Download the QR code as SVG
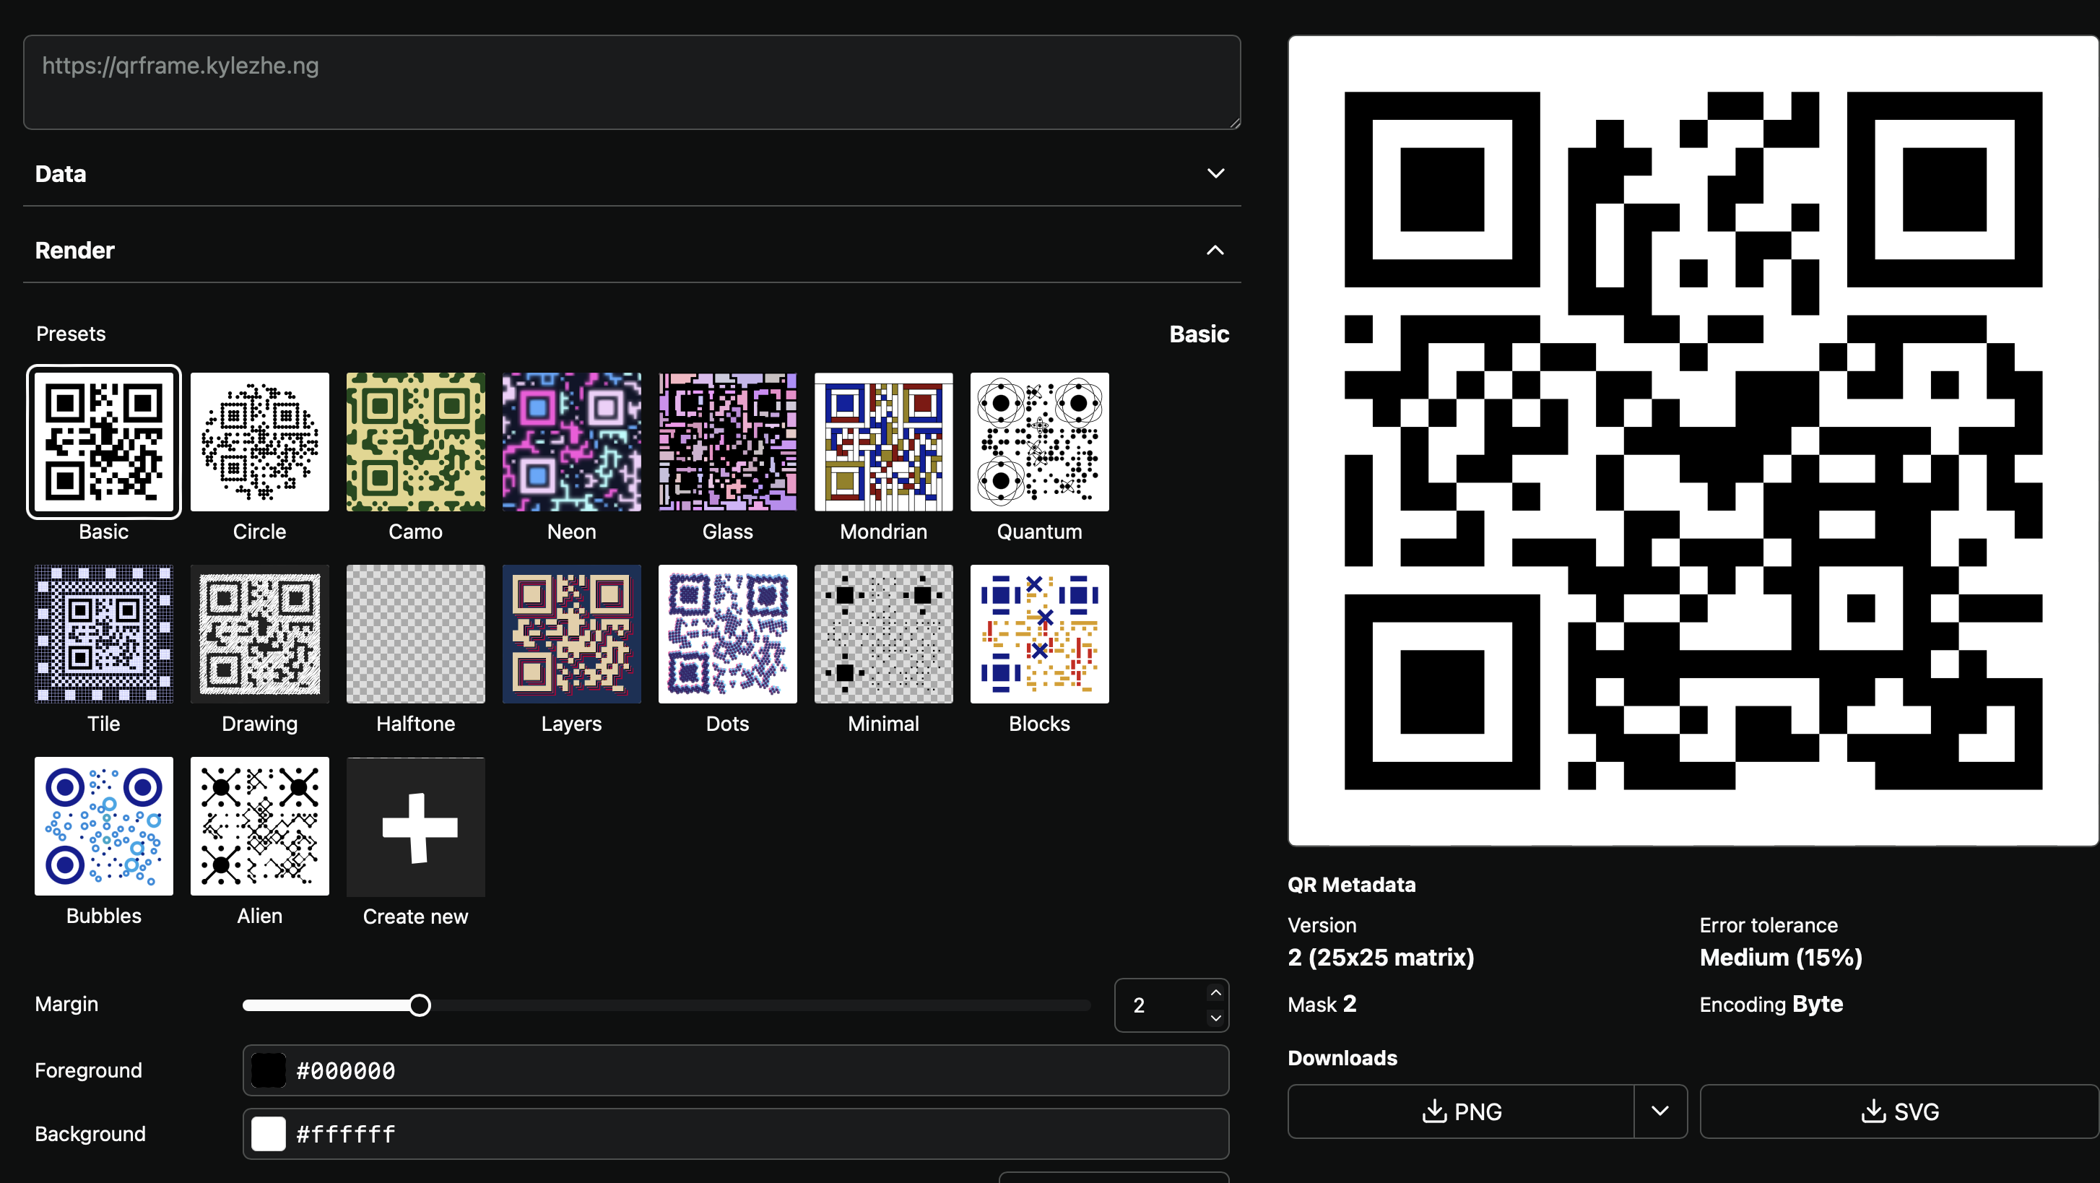 [x=1899, y=1111]
